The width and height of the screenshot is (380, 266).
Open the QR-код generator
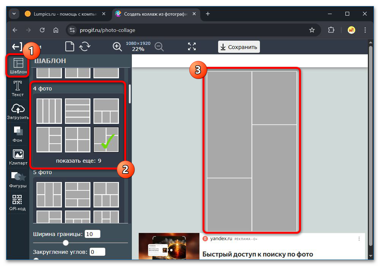pos(17,203)
